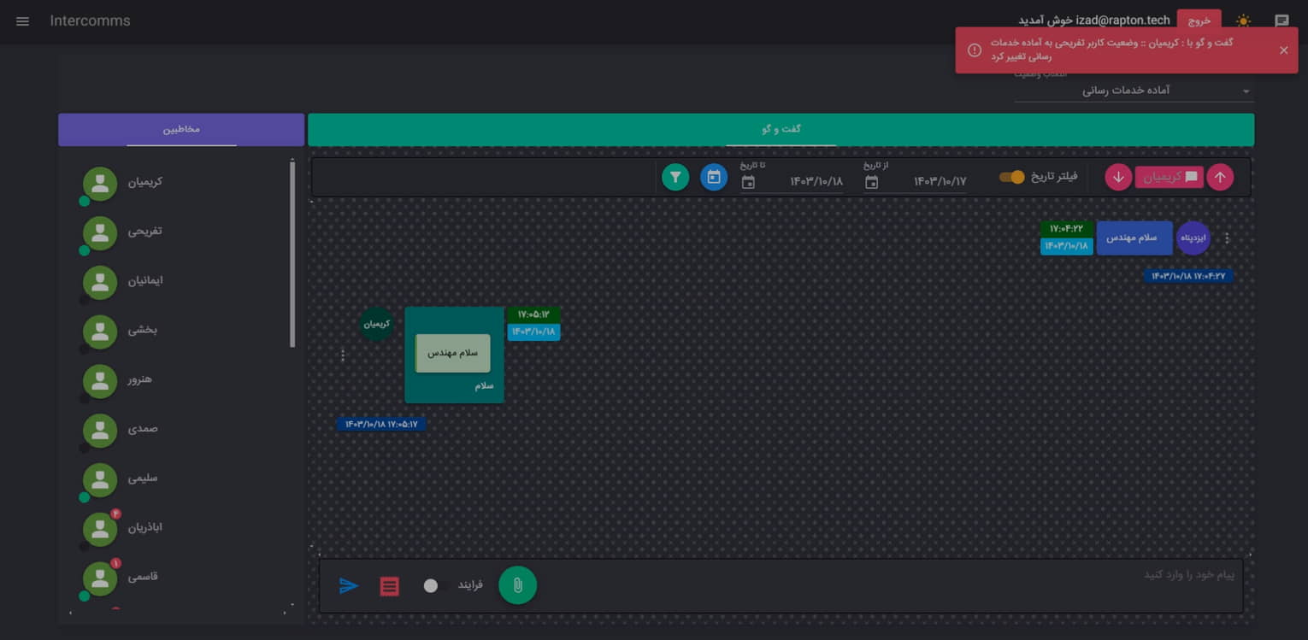Image resolution: width=1308 pixels, height=640 pixels.
Task: Click the green filter funnel button
Action: click(675, 177)
